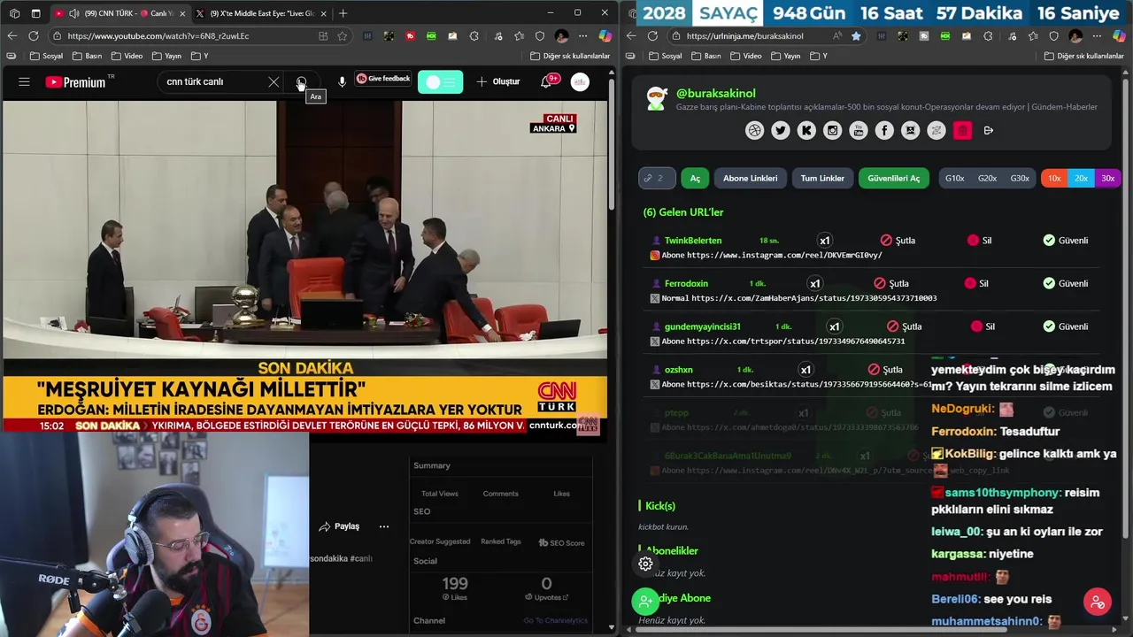
Task: Select blue 20x speed button
Action: pos(1081,178)
